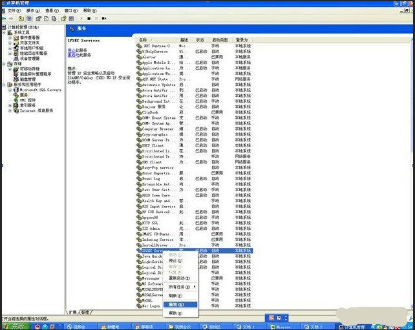Open the 视频会议 folder taskbar button
This screenshot has width=415, height=330.
pyautogui.click(x=182, y=327)
